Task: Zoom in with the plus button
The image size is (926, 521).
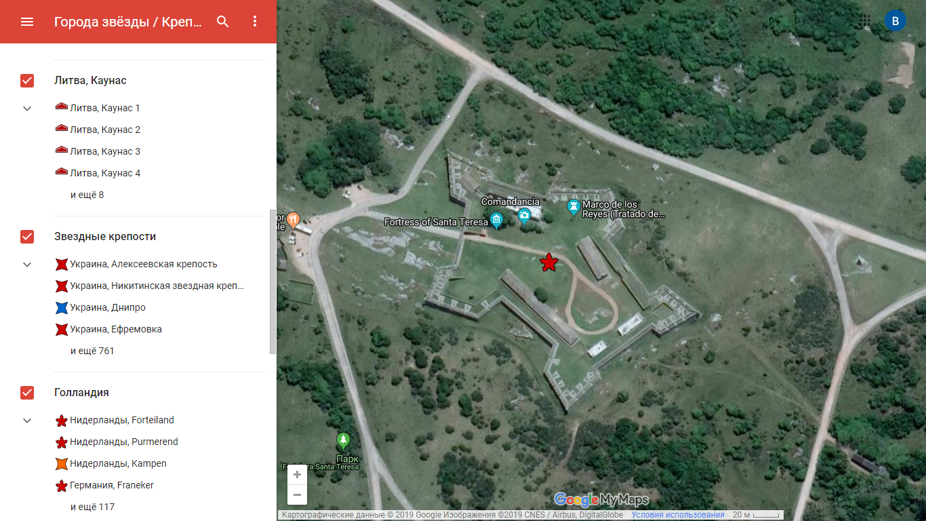Action: click(x=297, y=475)
